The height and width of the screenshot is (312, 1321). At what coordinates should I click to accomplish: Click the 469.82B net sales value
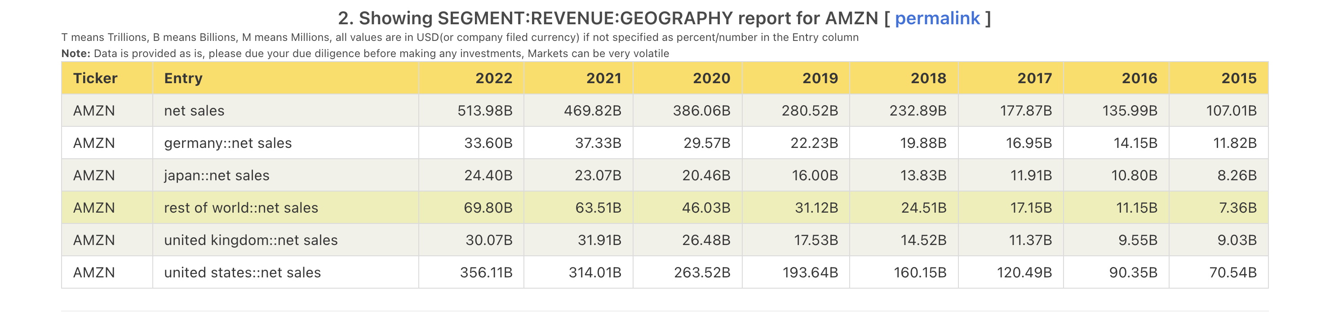(593, 110)
